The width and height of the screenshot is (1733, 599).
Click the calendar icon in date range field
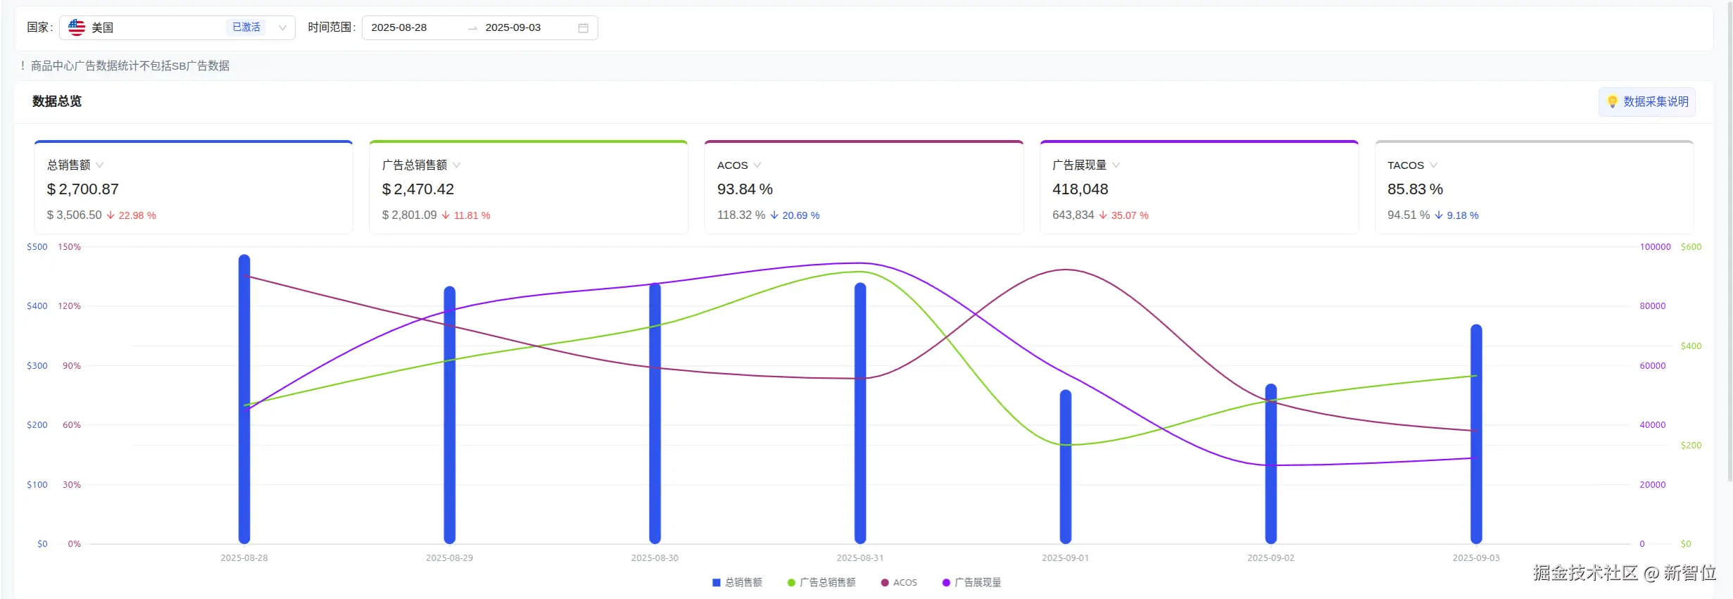[x=583, y=27]
